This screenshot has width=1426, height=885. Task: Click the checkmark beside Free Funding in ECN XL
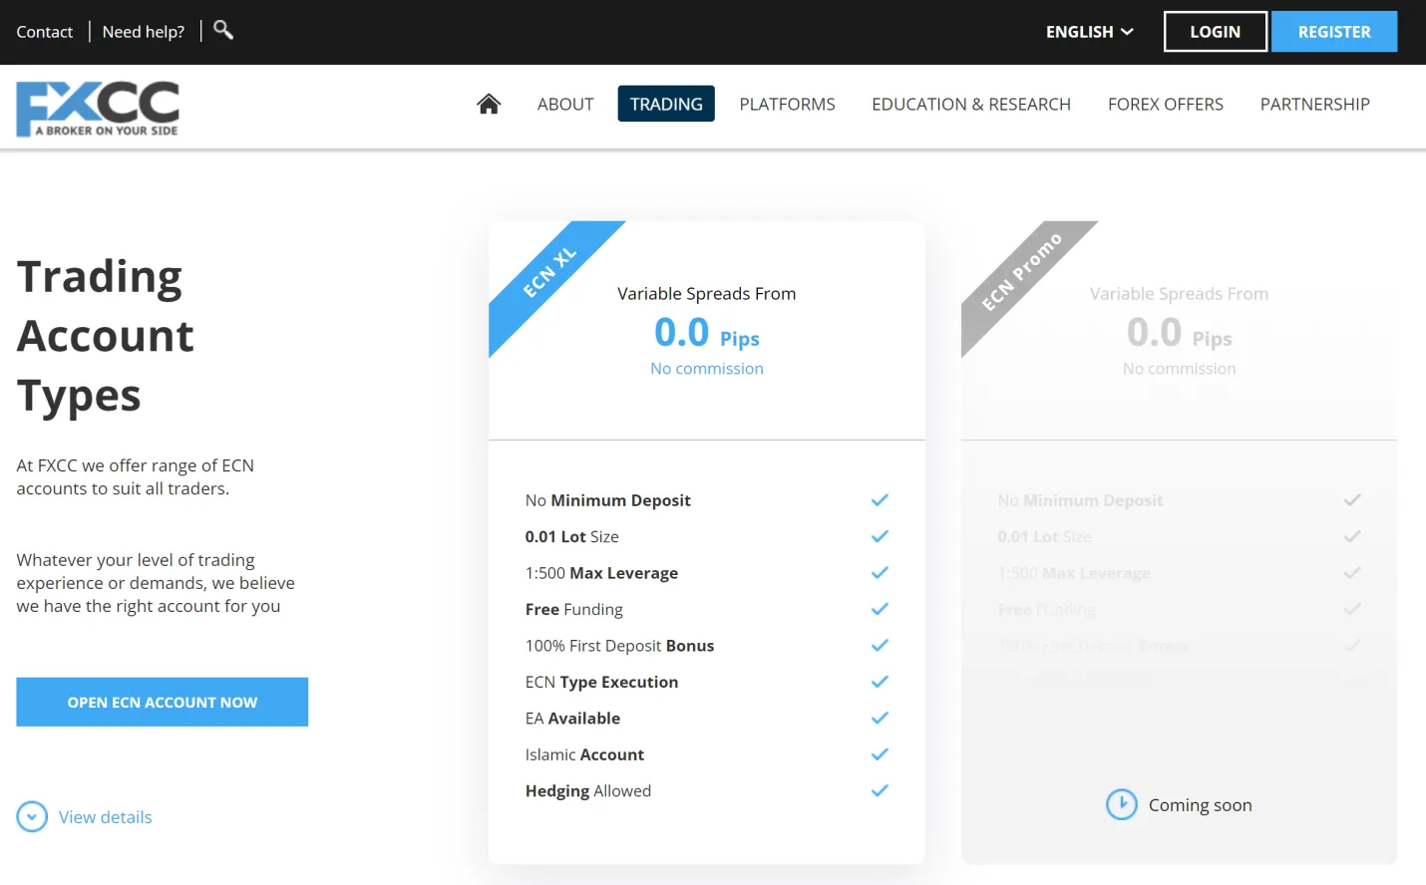[x=880, y=609]
